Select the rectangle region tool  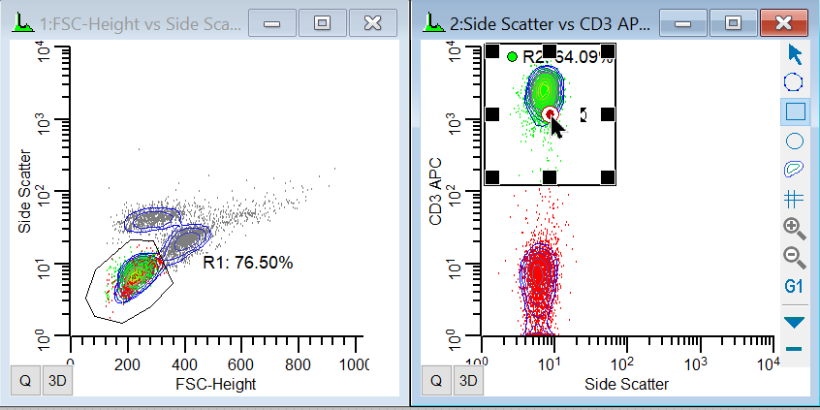(x=795, y=110)
